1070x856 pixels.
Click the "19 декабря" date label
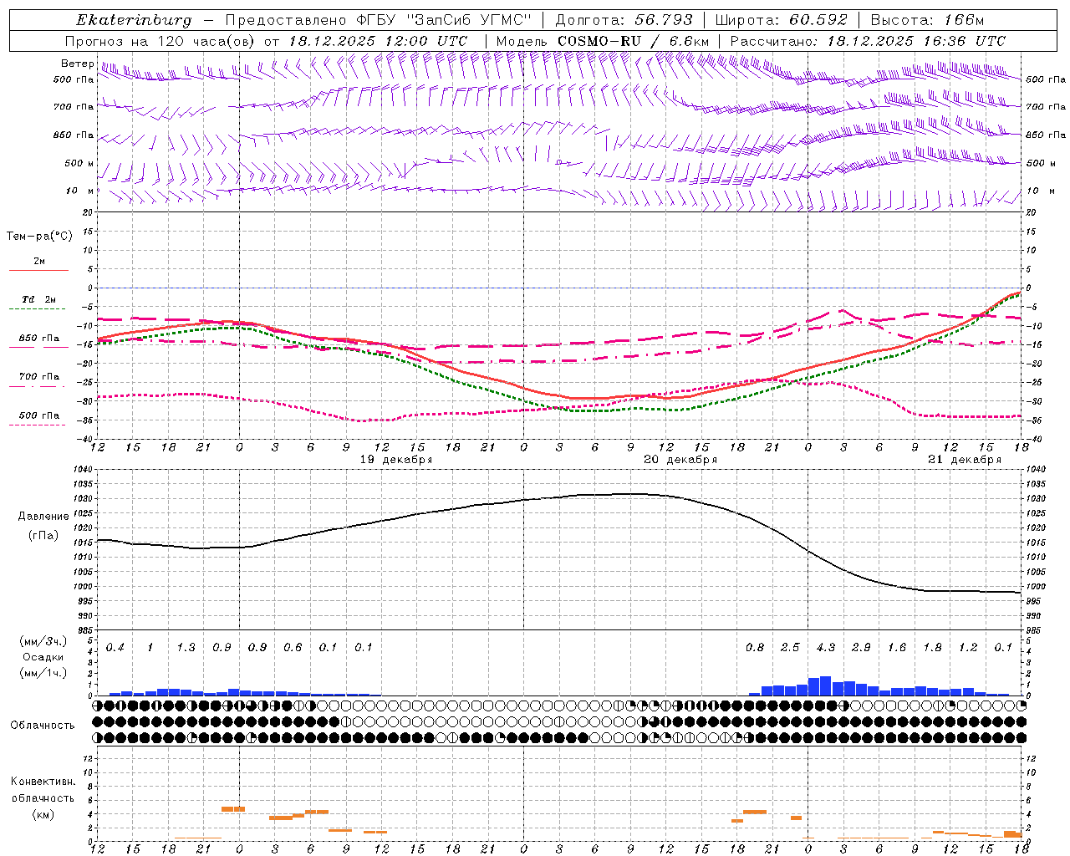[x=396, y=460]
